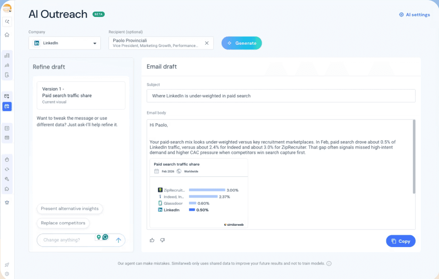Open the Grammarly icon in the input field
439x279 pixels.
pyautogui.click(x=105, y=237)
